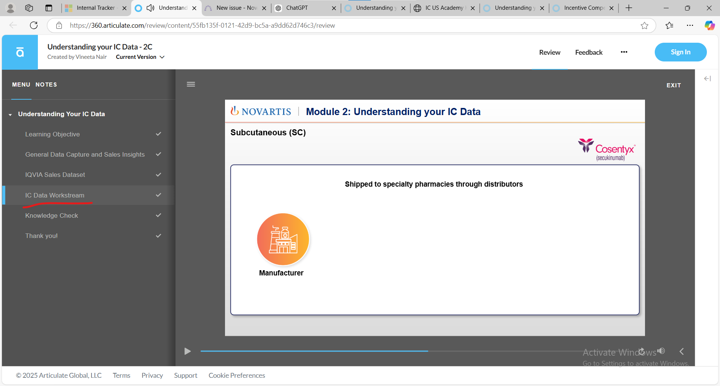Screen dimensions: 720x386
Task: Click the Novartis logo on slide
Action: [x=261, y=111]
